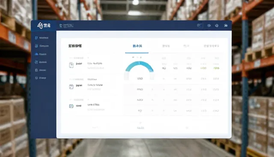274x157 pixels.
Task: Select the active blue-underlined tab
Action: click(137, 46)
